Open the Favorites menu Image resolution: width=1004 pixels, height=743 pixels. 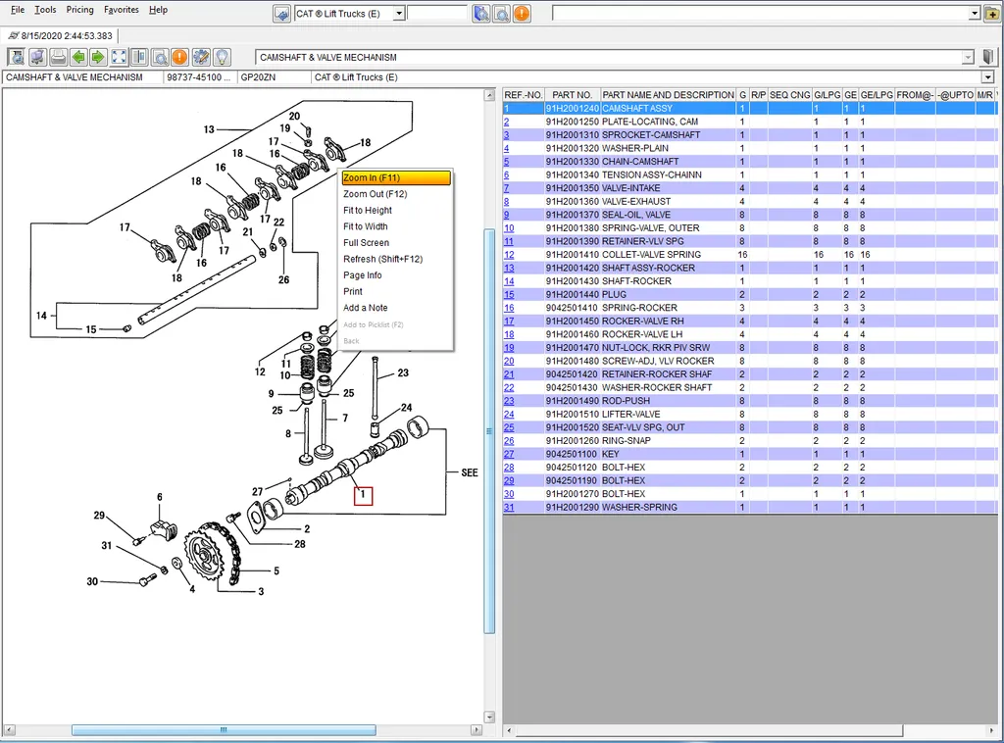[121, 10]
